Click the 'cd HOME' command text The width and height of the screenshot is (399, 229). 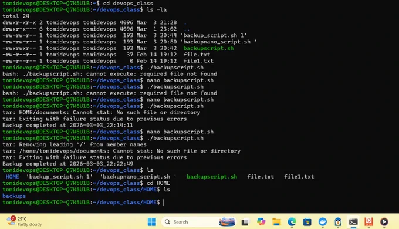pos(158,183)
